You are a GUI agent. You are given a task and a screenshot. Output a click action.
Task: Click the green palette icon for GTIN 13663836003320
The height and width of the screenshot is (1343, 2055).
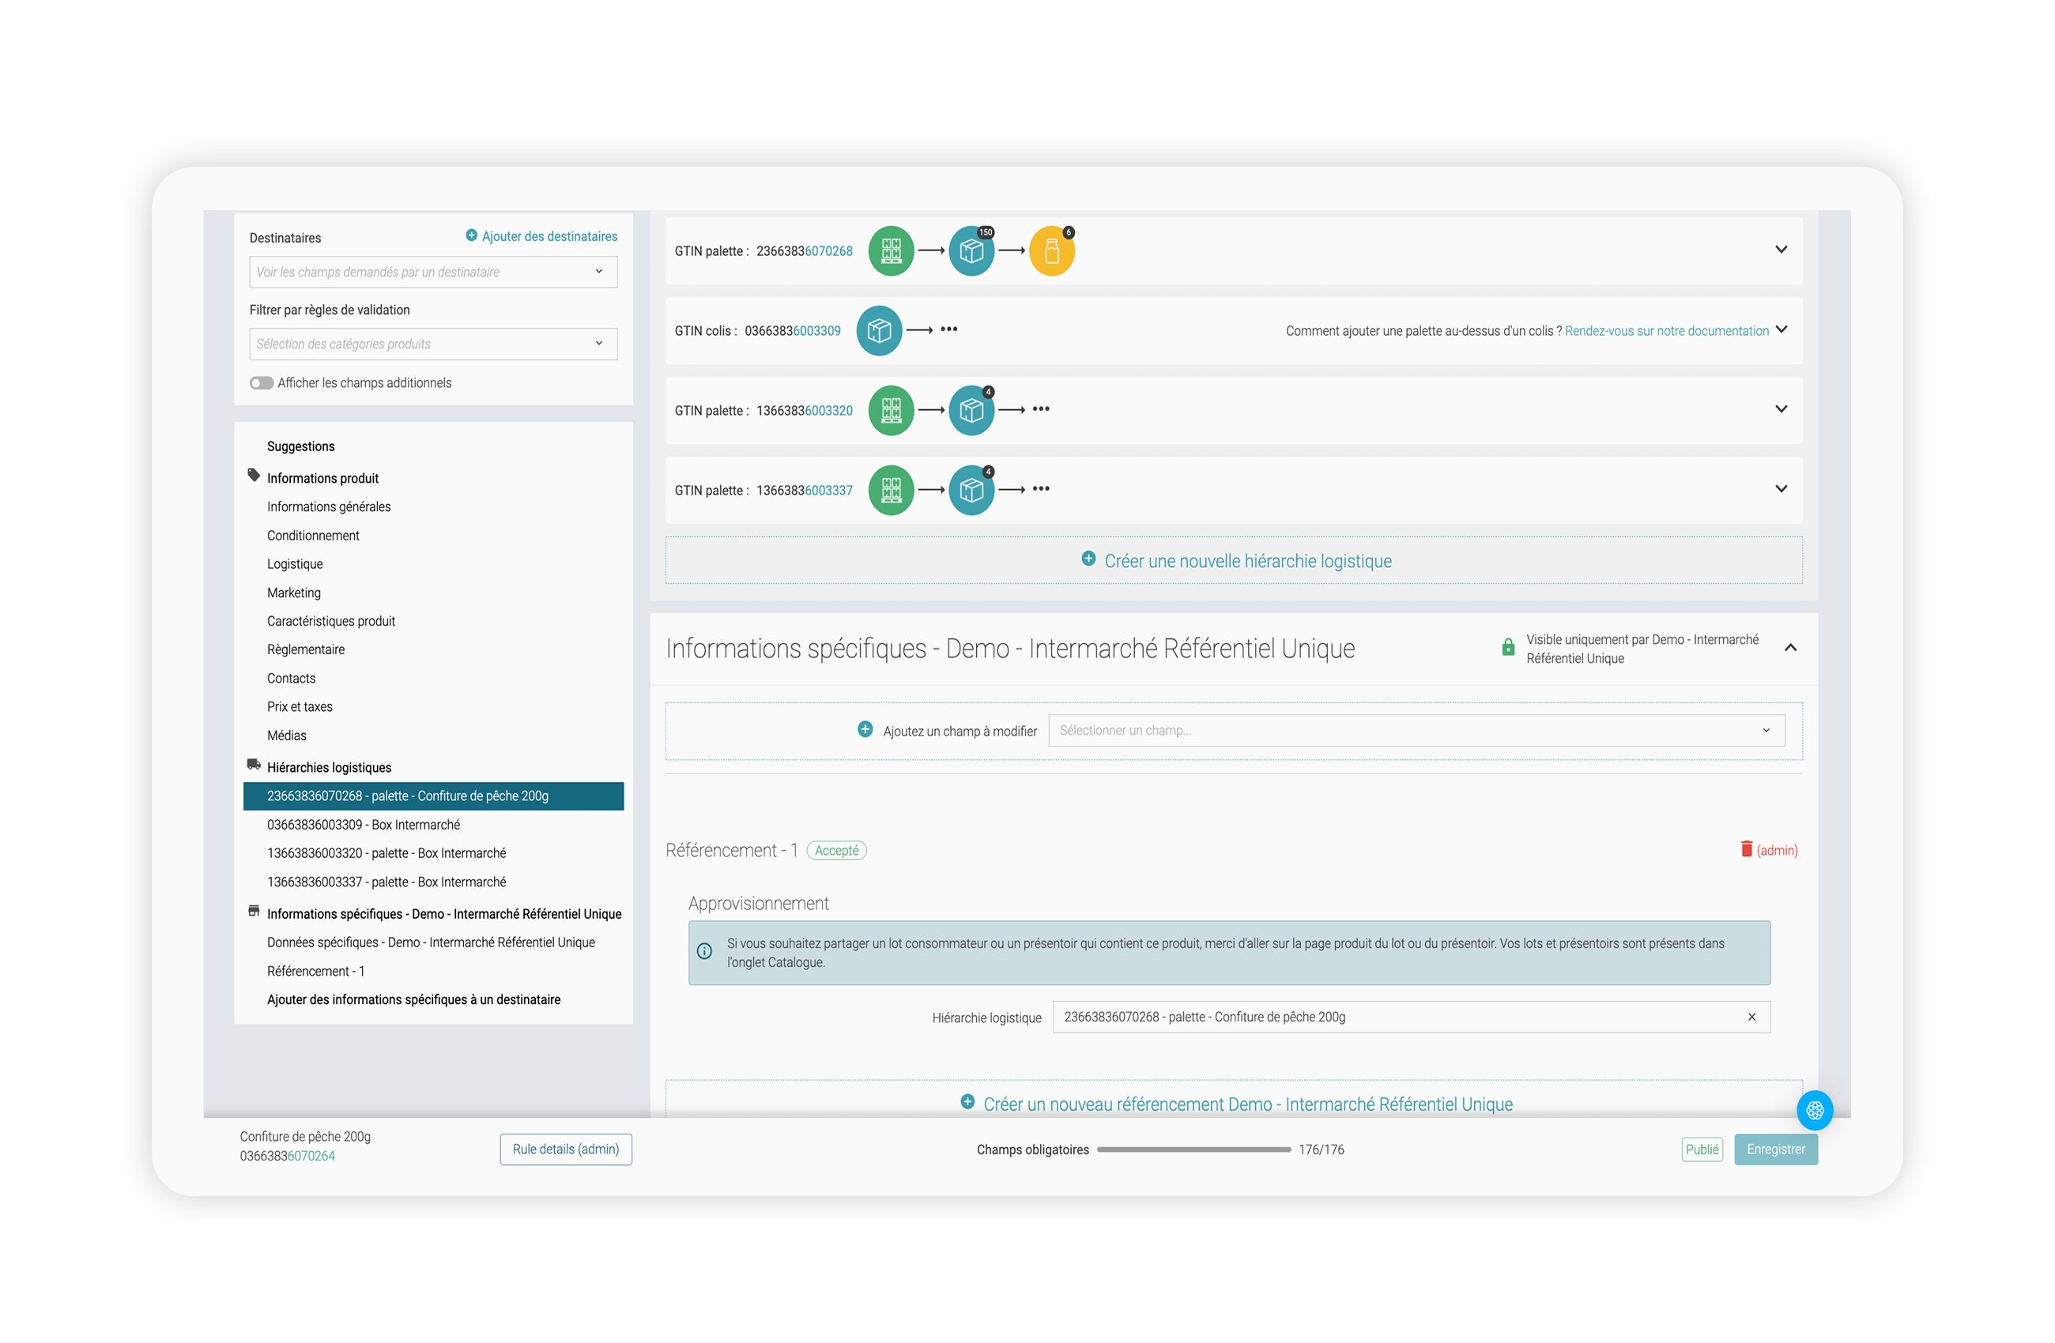(891, 410)
